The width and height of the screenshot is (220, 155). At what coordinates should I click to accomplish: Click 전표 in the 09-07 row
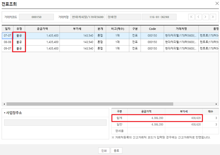135,49
